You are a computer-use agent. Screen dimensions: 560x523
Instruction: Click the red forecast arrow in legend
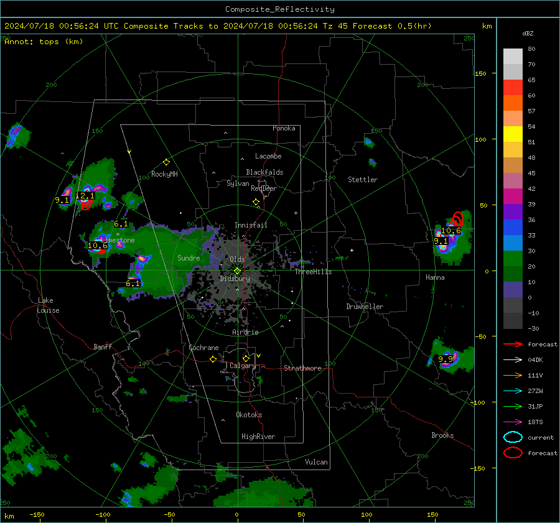[x=513, y=344]
